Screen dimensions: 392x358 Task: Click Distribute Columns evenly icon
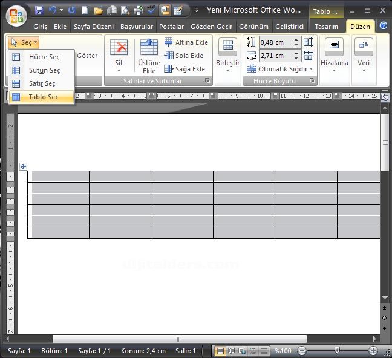309,55
